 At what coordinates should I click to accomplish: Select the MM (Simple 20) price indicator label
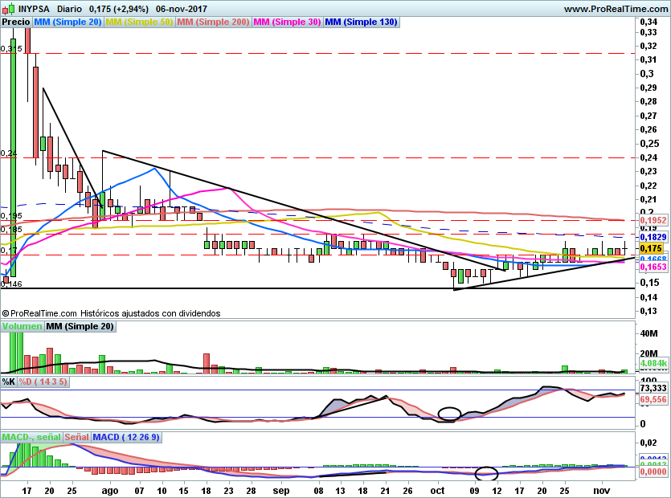click(x=67, y=22)
